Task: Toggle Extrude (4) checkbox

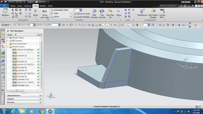Action: tap(13, 61)
